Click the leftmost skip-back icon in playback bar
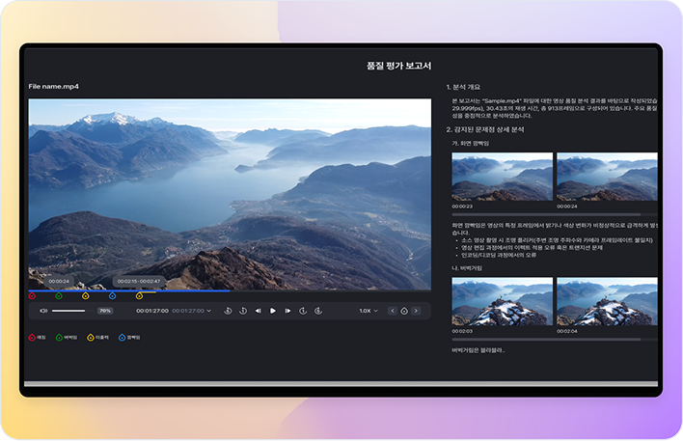This screenshot has height=441, width=683. pos(228,311)
